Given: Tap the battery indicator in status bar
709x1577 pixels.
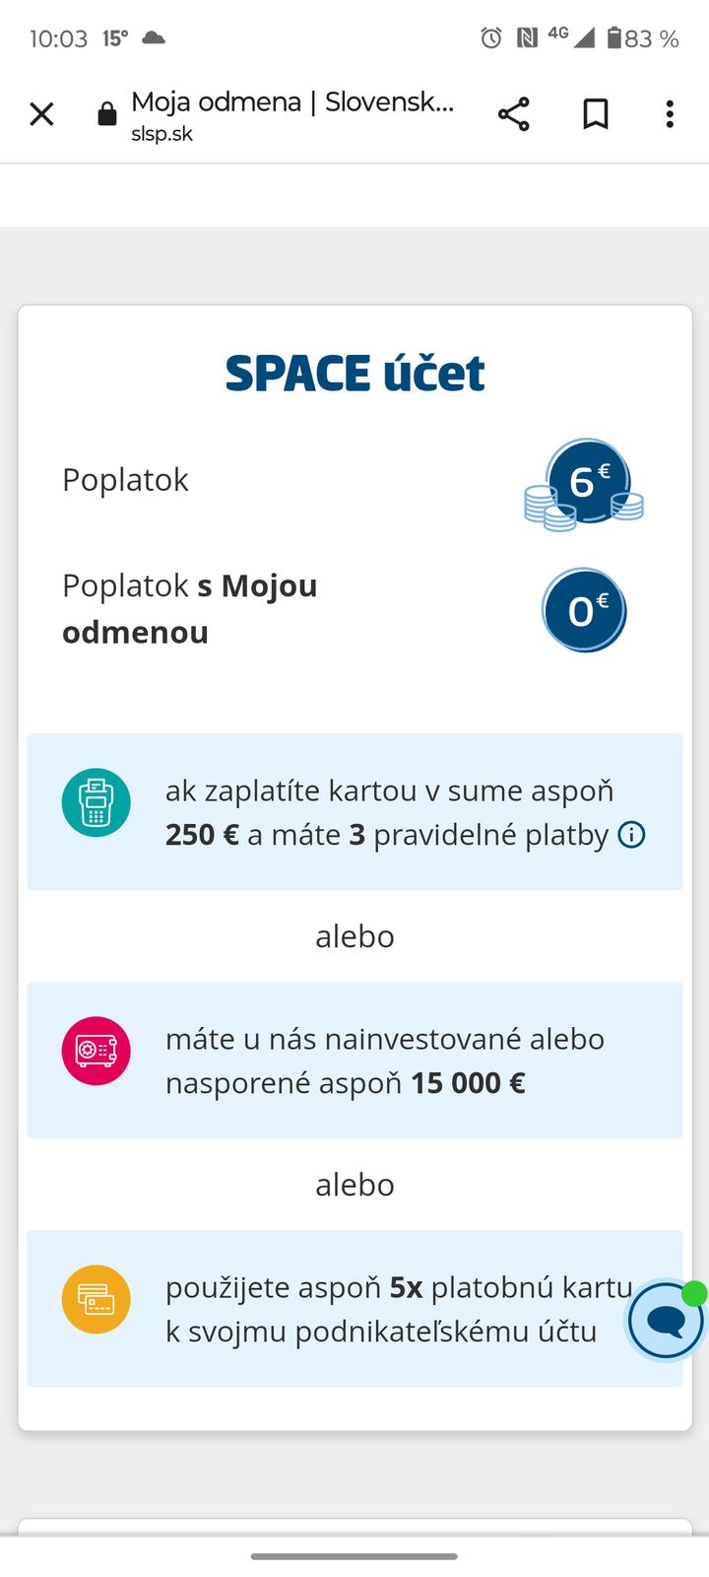Looking at the screenshot, I should coord(614,38).
